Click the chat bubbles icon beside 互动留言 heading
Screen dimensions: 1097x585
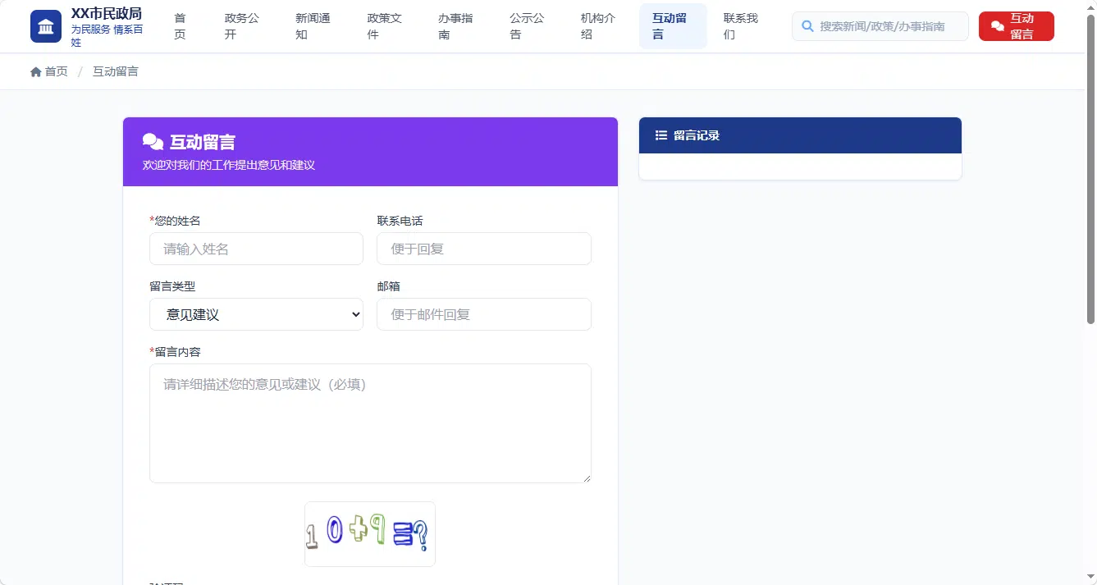point(153,142)
